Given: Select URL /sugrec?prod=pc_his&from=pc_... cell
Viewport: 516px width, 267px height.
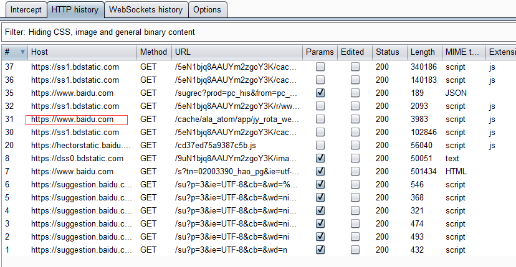Looking at the screenshot, I should 236,93.
